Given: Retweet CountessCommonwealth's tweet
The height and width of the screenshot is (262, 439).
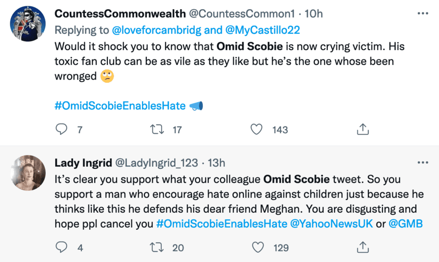Looking at the screenshot, I should click(157, 129).
